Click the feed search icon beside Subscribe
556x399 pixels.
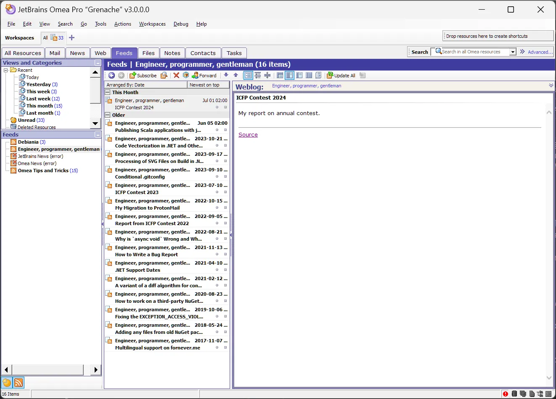click(164, 75)
